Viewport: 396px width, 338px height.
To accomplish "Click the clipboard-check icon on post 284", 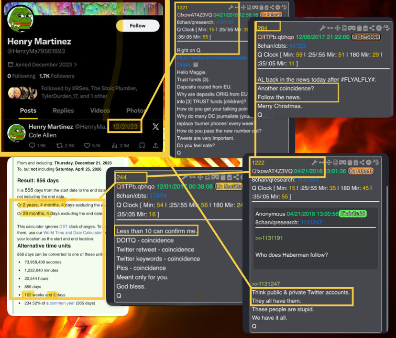I will point(365,28).
